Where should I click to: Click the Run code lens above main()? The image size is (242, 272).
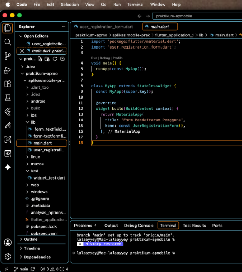[x=94, y=58]
